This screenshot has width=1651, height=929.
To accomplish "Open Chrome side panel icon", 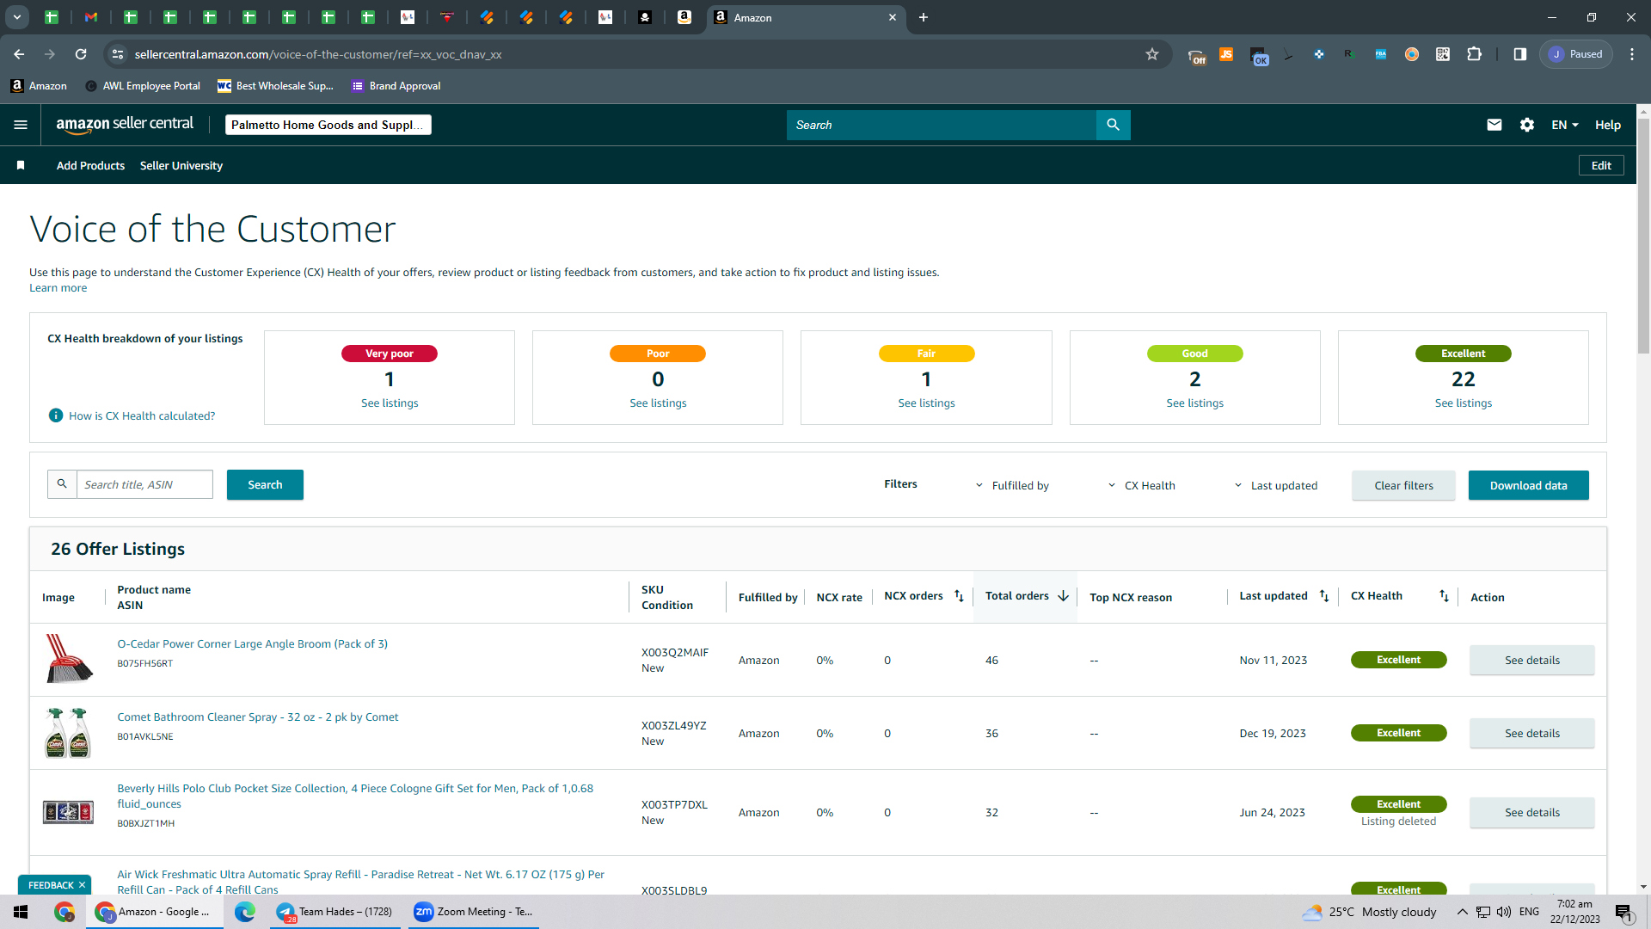I will (1520, 54).
